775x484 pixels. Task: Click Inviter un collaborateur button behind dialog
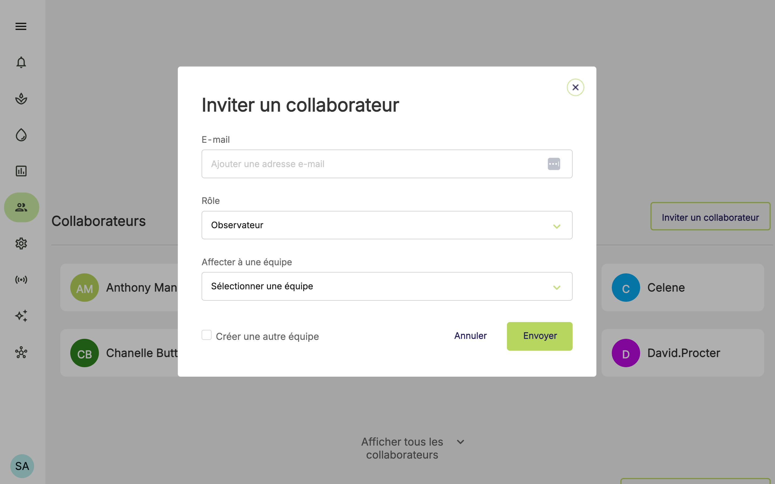coord(710,216)
